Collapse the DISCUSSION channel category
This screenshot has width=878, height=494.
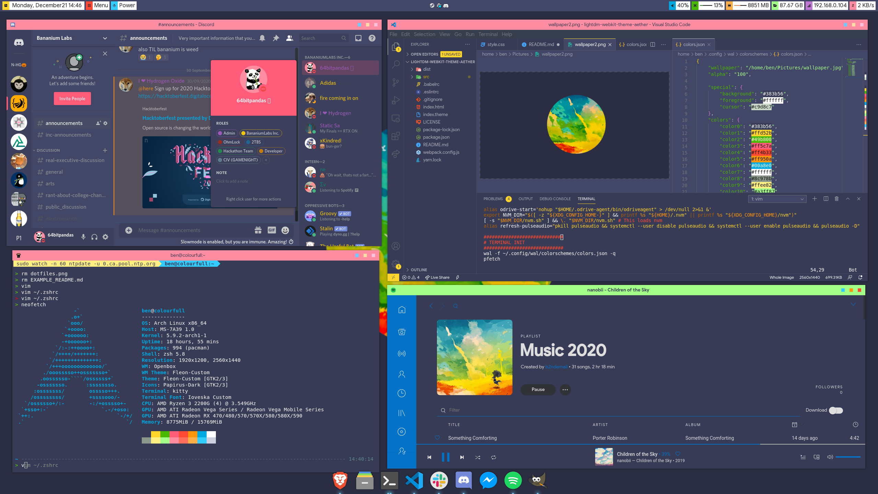(x=48, y=150)
